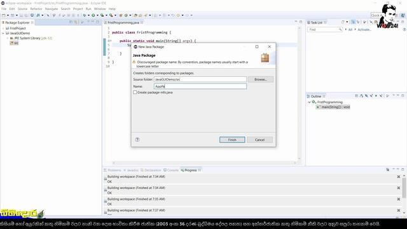Screen dimensions: 407x229
Task: Click the Save icon in main toolbar
Action: tap(21, 15)
